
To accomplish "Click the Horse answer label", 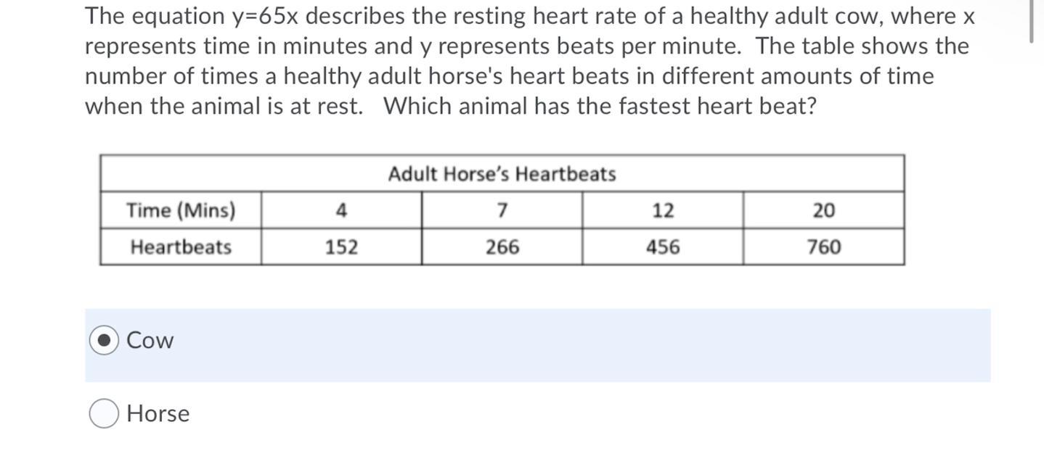I will click(x=158, y=413).
